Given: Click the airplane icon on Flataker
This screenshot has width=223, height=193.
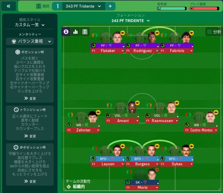Looking at the screenshot, I should [123, 33].
